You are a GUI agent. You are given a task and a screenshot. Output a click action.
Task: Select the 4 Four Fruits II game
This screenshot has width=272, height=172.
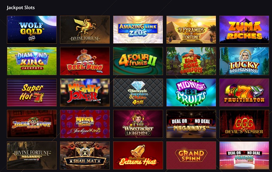[x=138, y=61]
